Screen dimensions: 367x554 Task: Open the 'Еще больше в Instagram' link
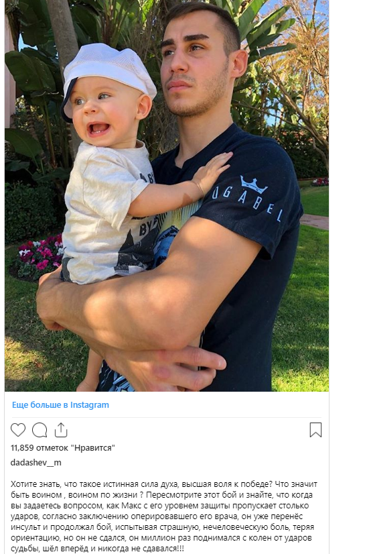tap(60, 405)
